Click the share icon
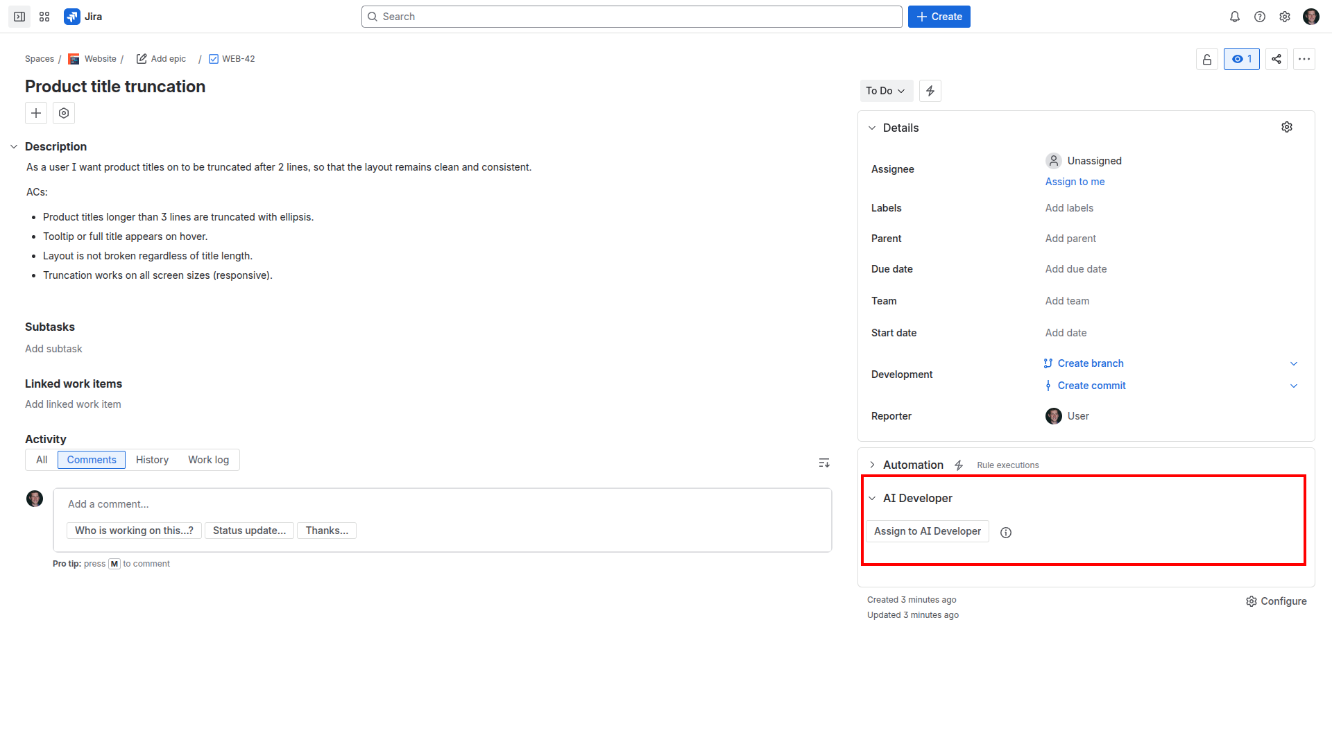 [1276, 59]
